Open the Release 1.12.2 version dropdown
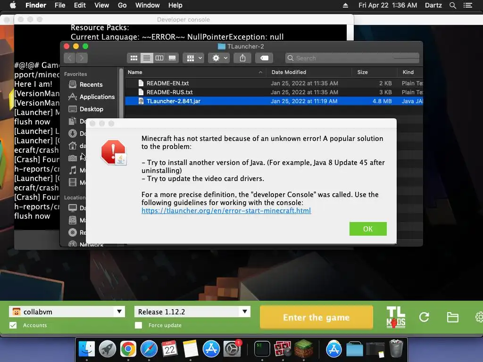Viewport: 483px width, 362px height. tap(245, 312)
